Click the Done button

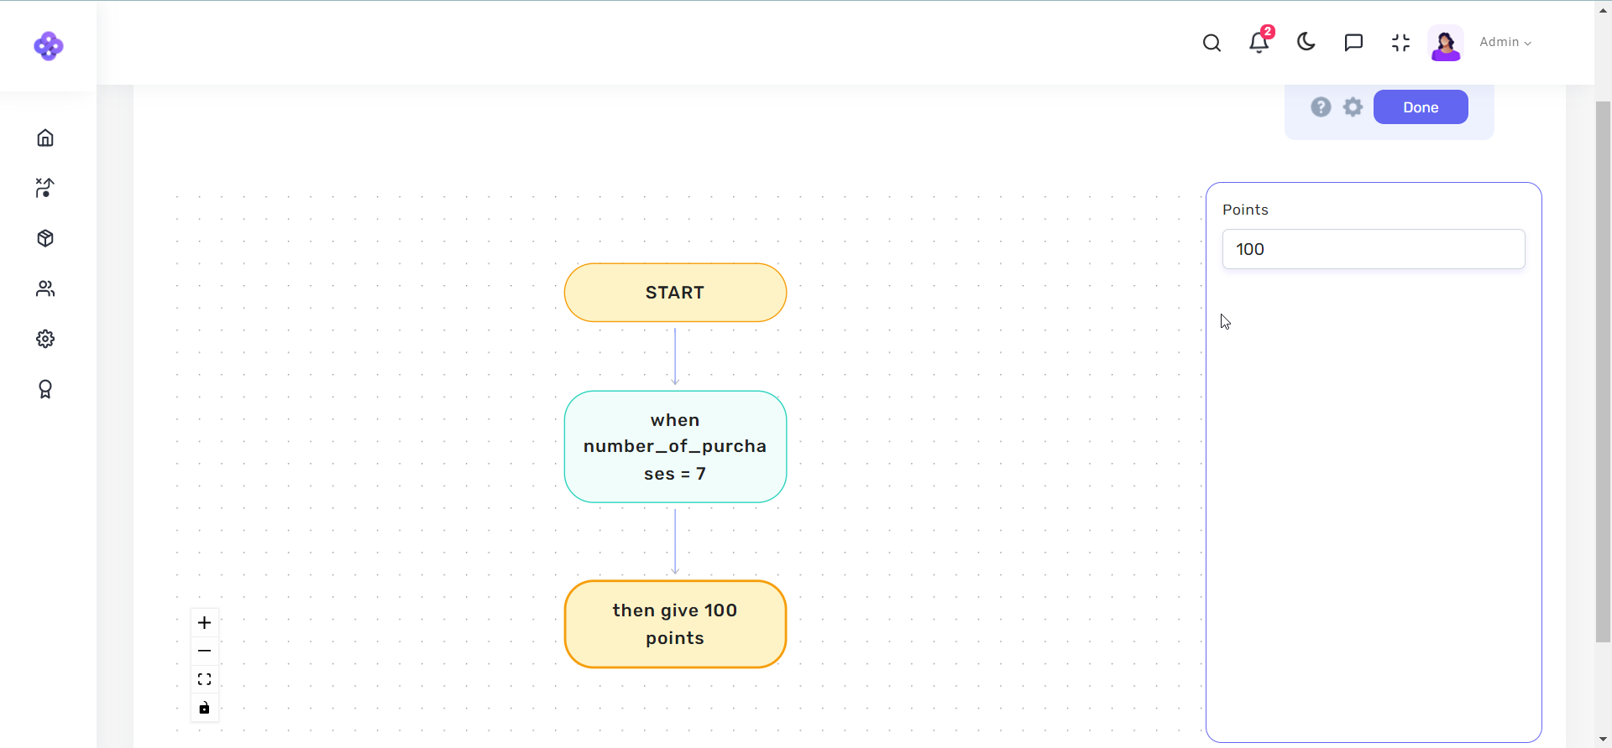[x=1420, y=107]
